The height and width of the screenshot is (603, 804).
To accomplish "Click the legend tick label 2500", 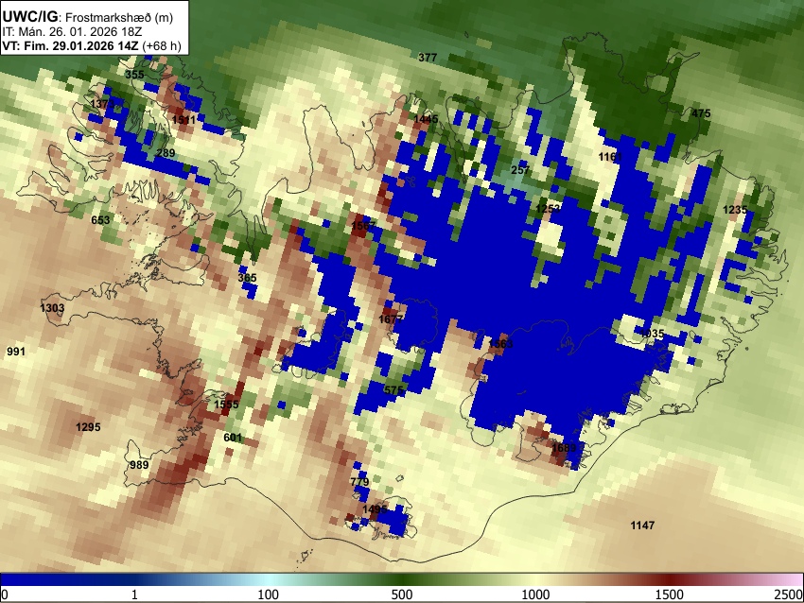I will (x=789, y=594).
